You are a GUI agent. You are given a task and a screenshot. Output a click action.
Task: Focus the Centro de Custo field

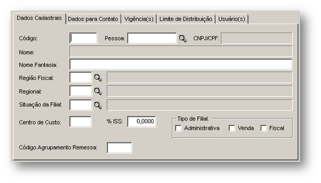(81, 122)
